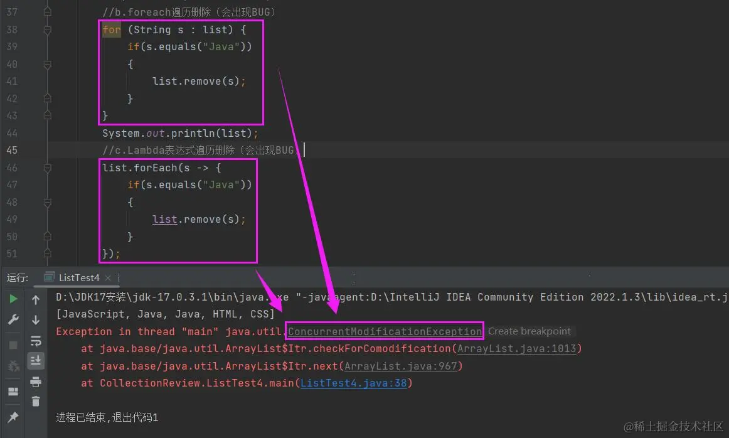Viewport: 729px width, 438px height.
Task: Open ArrayList.java:967 stack trace link
Action: pos(401,366)
